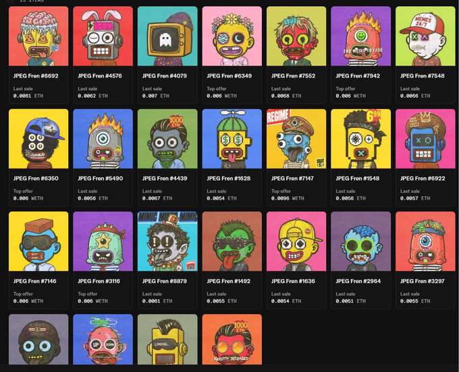Open the yellow LOADING visor head image
This screenshot has width=459, height=372.
coord(167,339)
